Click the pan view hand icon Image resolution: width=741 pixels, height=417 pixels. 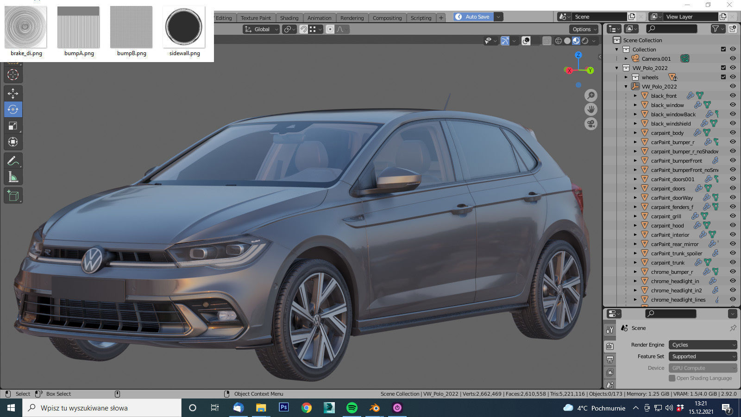[x=590, y=109]
